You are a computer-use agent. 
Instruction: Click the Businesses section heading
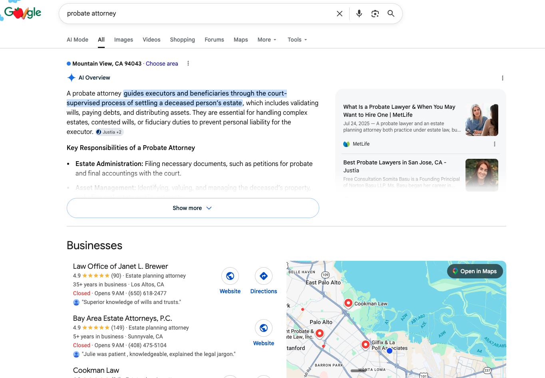[95, 245]
